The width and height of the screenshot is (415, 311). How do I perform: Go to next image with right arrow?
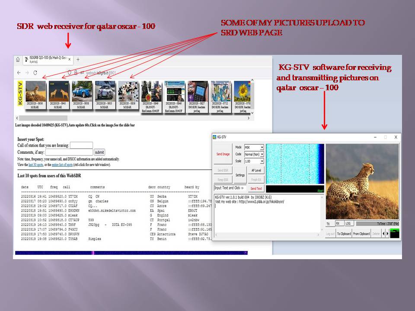coord(387,234)
